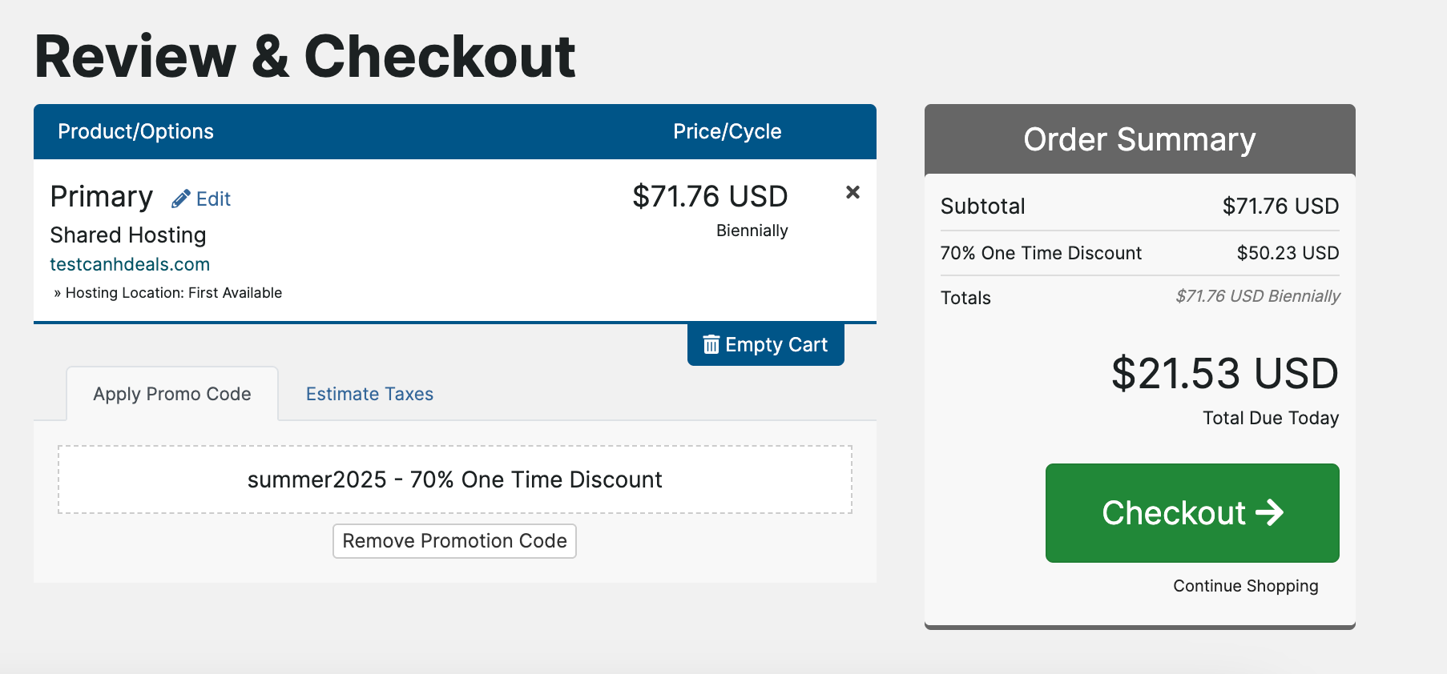Click the Hosting Location: First Available text

tap(173, 293)
